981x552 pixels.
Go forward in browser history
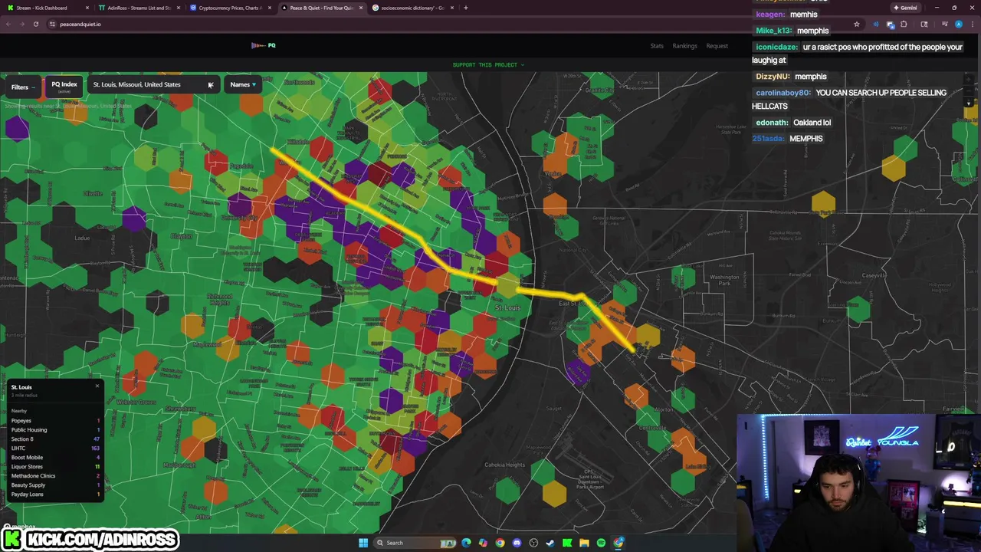point(21,24)
